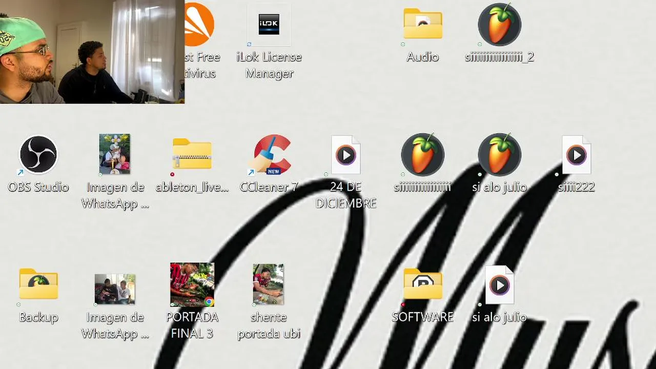Select the shente portada ubi image

[x=269, y=284]
